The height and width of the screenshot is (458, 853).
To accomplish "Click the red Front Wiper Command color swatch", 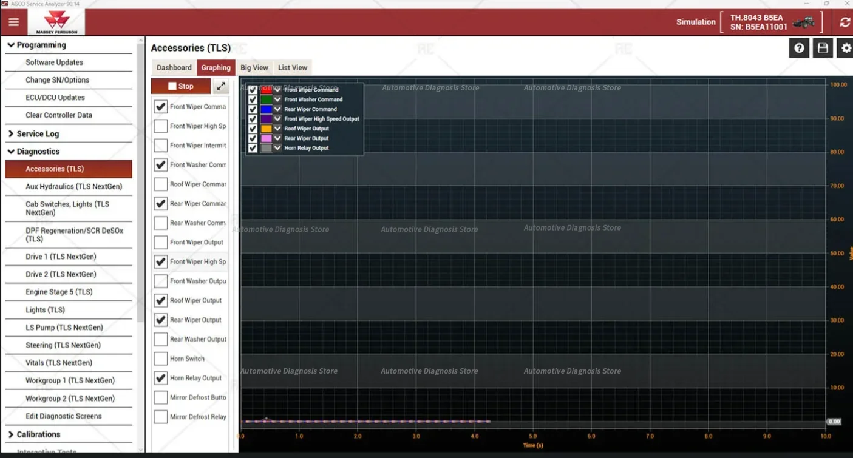I will [x=266, y=90].
